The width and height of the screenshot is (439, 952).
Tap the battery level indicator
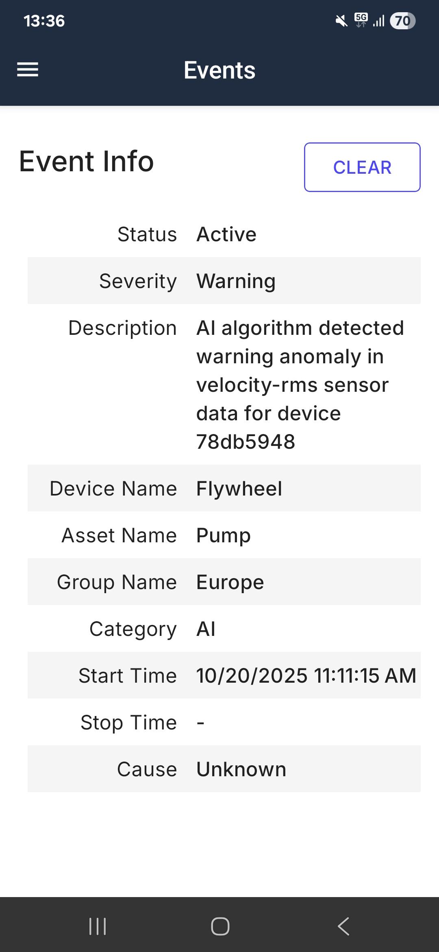(402, 21)
